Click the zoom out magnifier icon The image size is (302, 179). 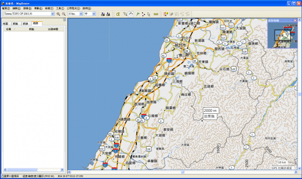[x=64, y=14]
